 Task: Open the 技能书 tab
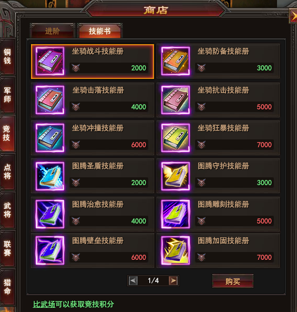(100, 31)
